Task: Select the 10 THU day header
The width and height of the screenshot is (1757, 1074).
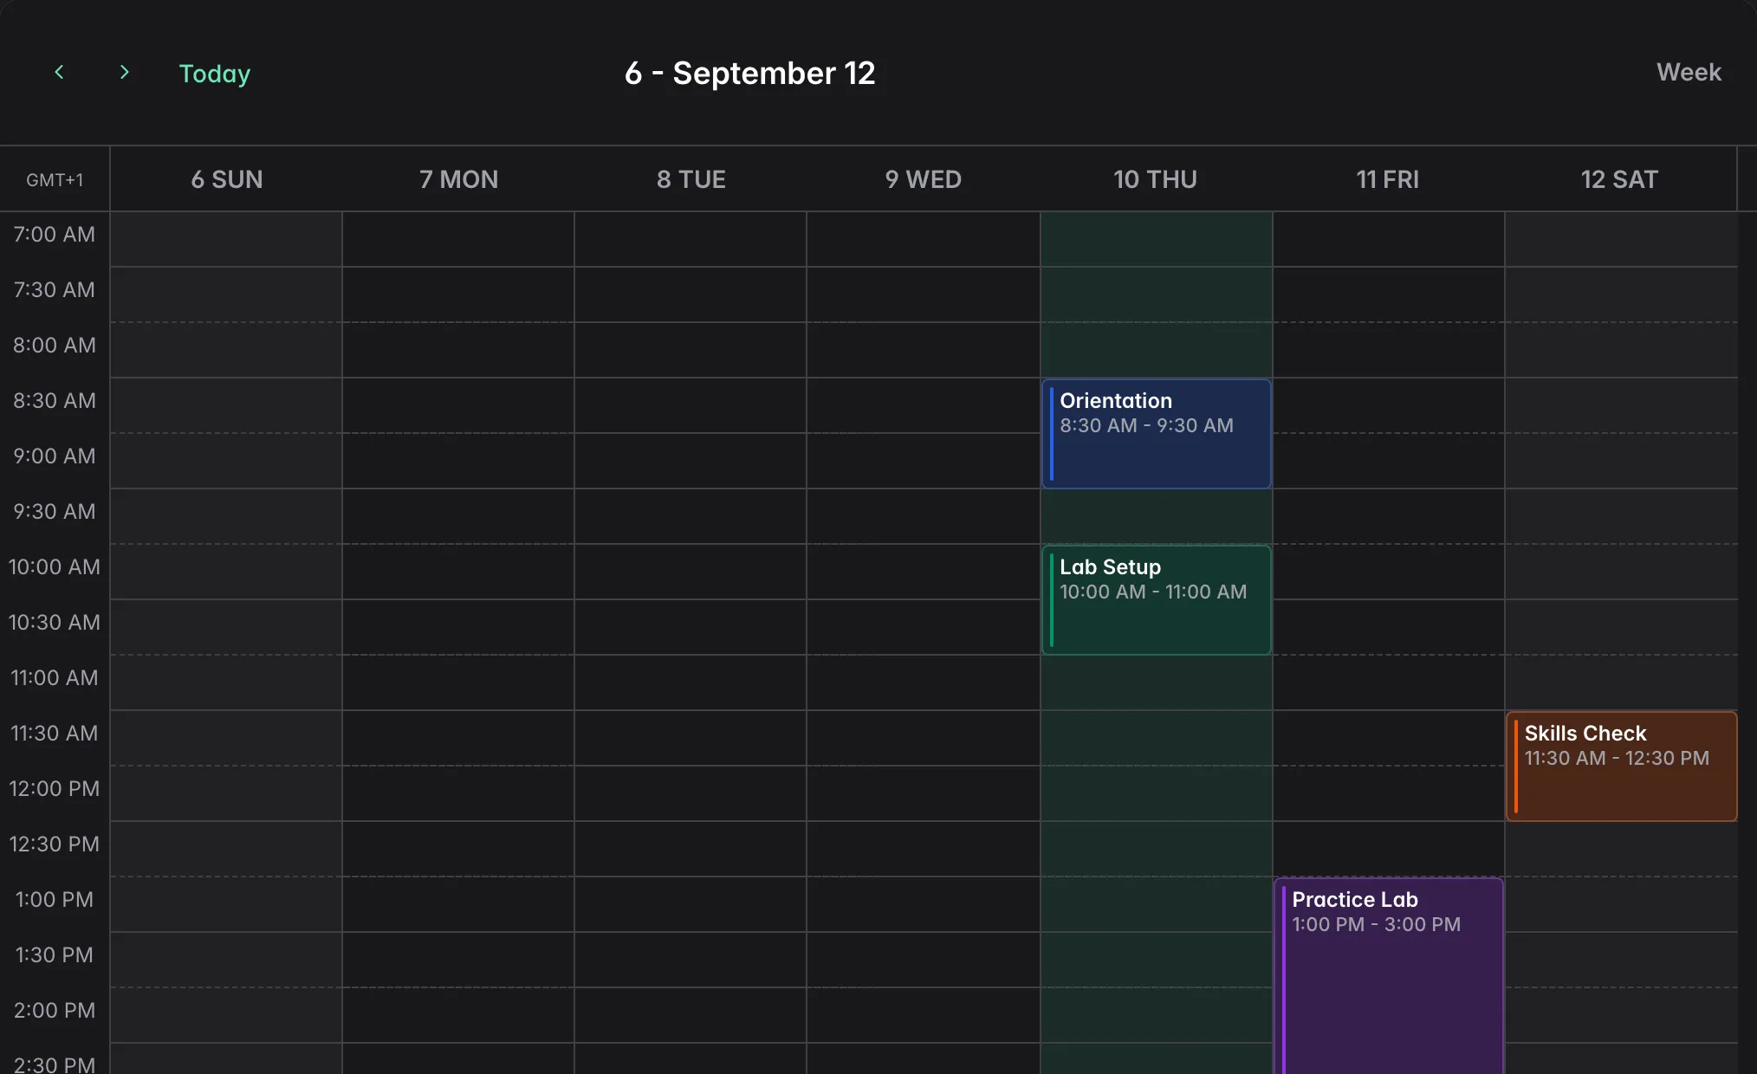Action: 1156,179
